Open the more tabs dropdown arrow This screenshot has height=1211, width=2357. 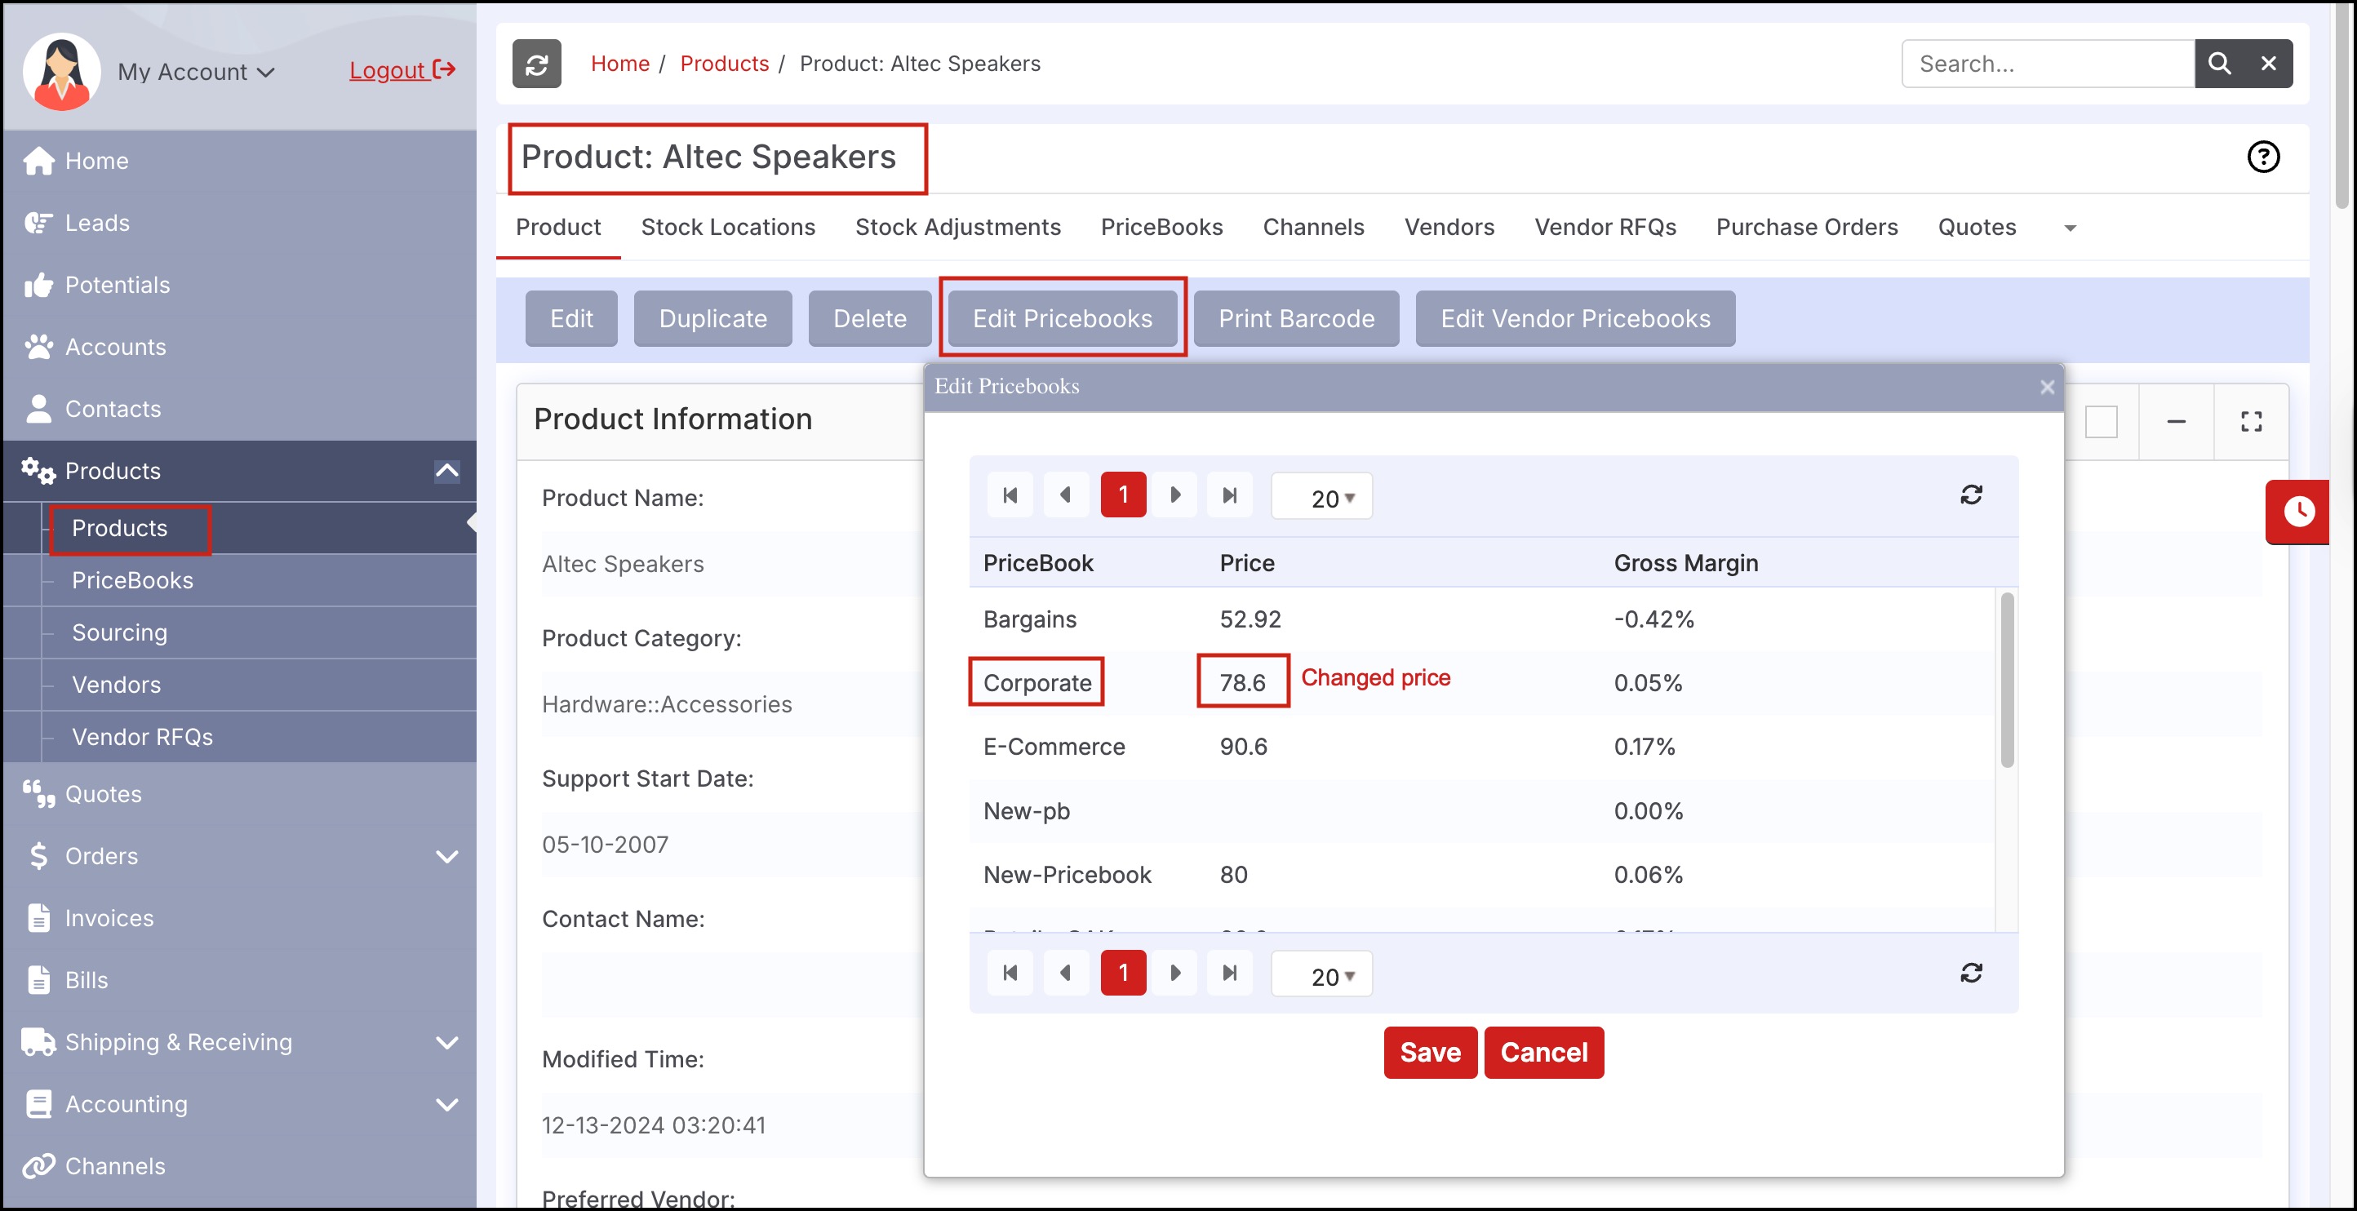(x=2071, y=228)
